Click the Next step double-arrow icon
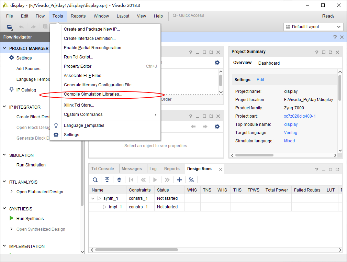 (x=167, y=180)
